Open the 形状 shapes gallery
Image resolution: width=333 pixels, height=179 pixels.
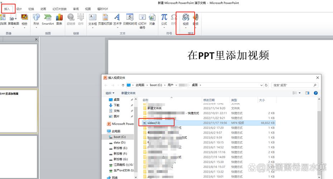(x=36, y=19)
